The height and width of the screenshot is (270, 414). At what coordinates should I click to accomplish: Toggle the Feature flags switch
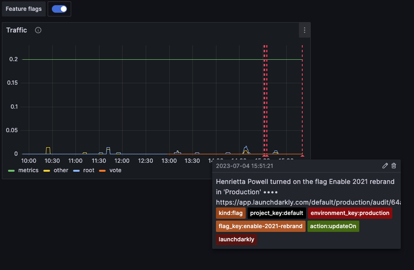(x=59, y=9)
